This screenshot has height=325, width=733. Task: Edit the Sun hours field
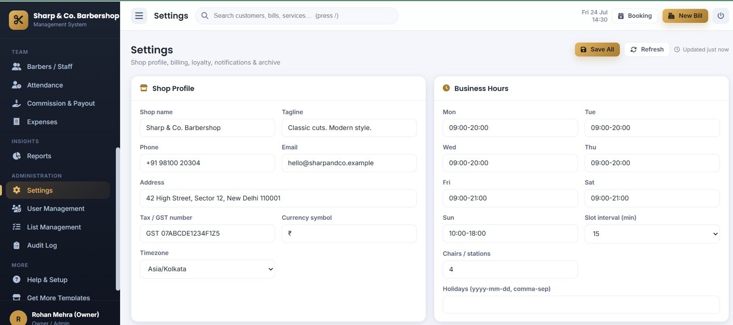click(510, 233)
